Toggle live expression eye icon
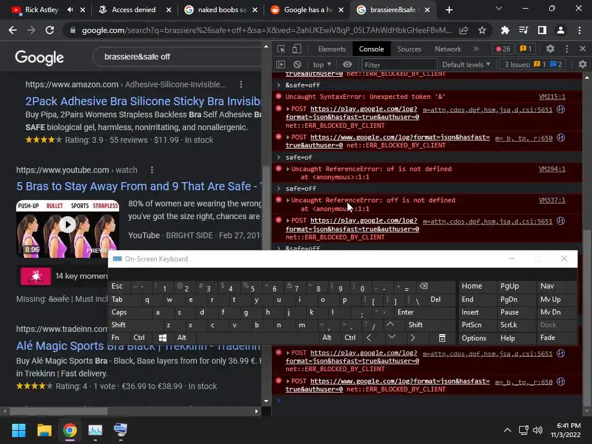The height and width of the screenshot is (444, 592). click(347, 65)
